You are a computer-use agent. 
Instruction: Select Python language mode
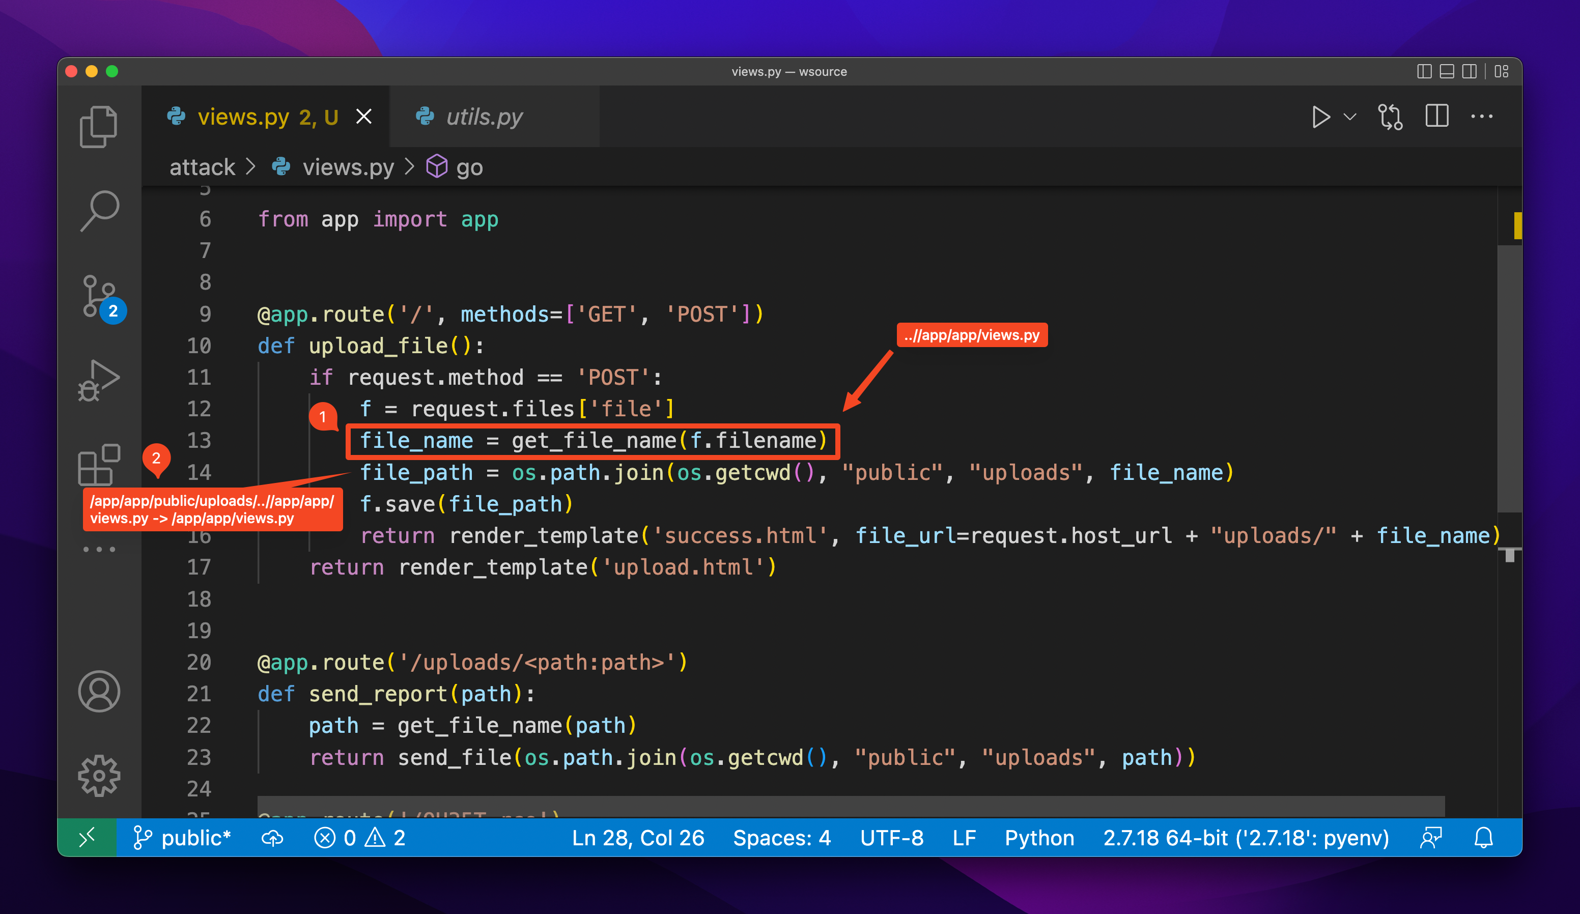coord(1039,838)
